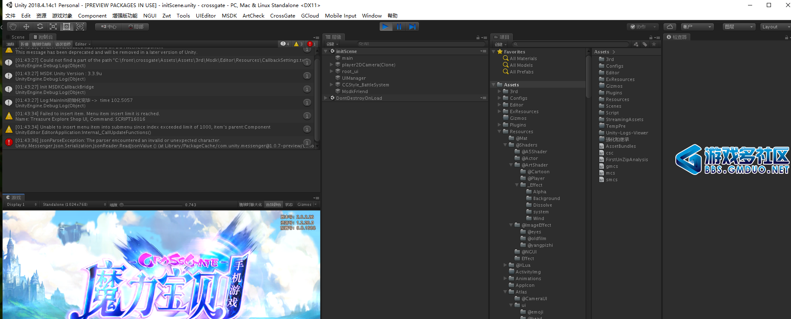Select the combined Transform tool
The height and width of the screenshot is (319, 791).
(80, 27)
